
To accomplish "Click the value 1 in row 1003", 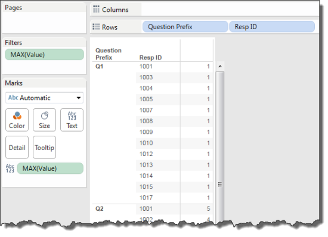I will [208, 77].
